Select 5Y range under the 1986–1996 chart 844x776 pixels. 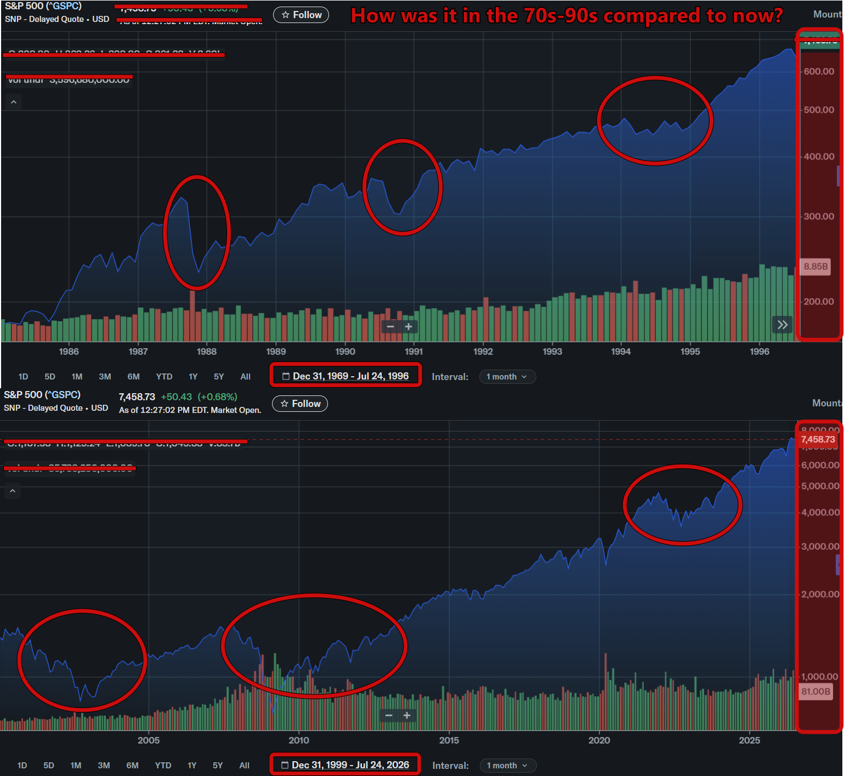point(219,377)
